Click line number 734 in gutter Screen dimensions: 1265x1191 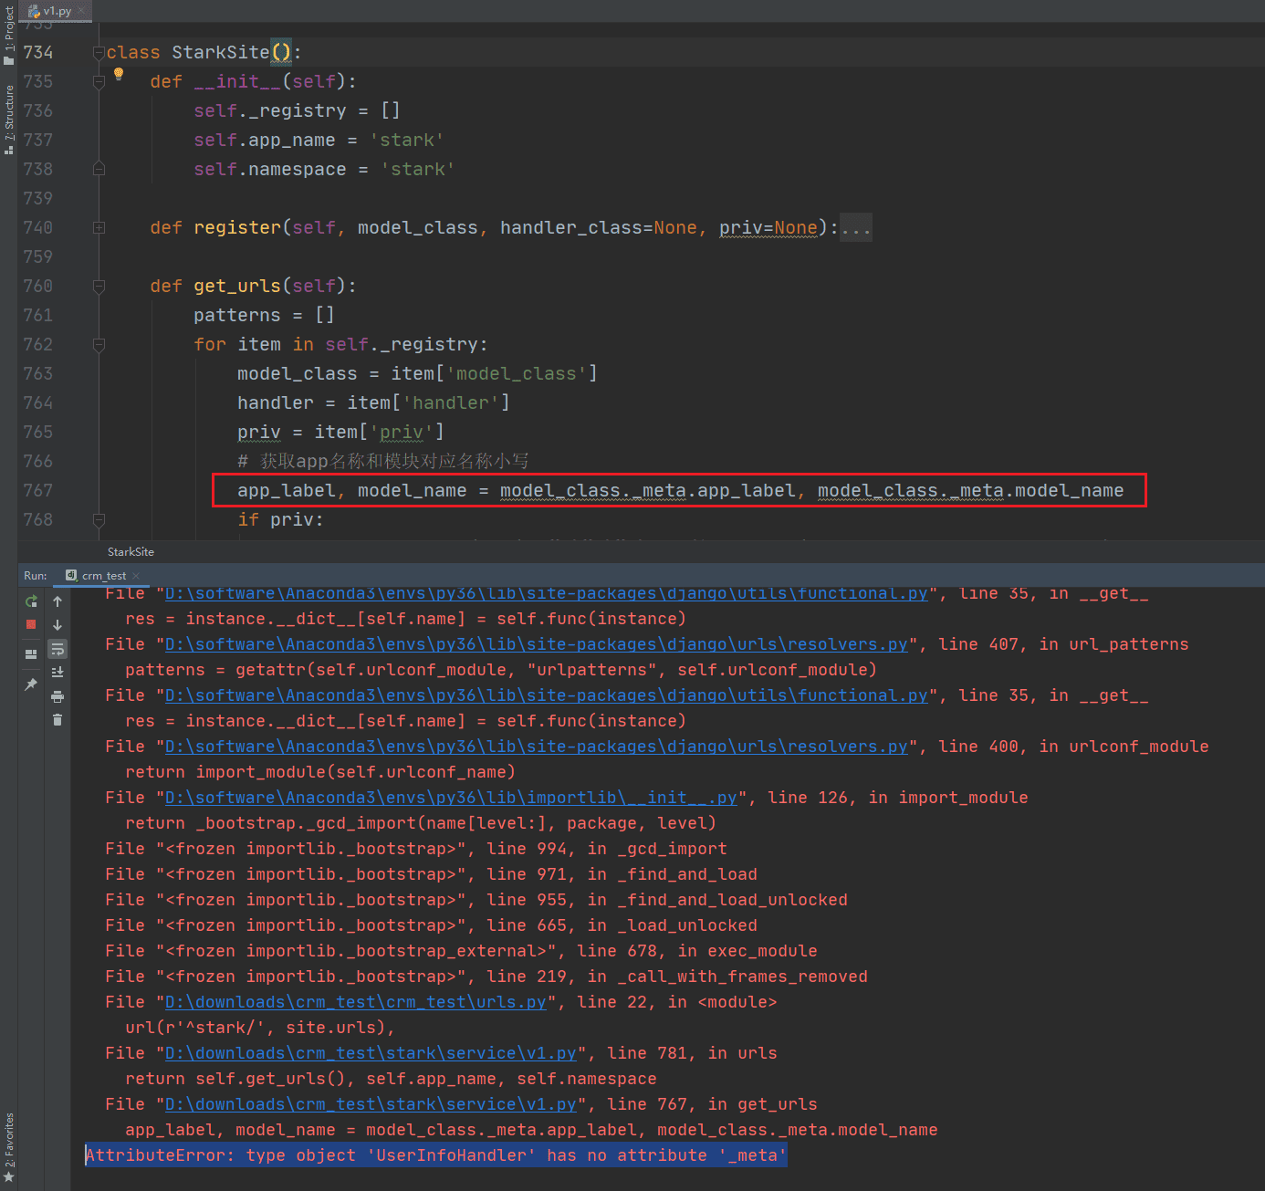pyautogui.click(x=38, y=53)
